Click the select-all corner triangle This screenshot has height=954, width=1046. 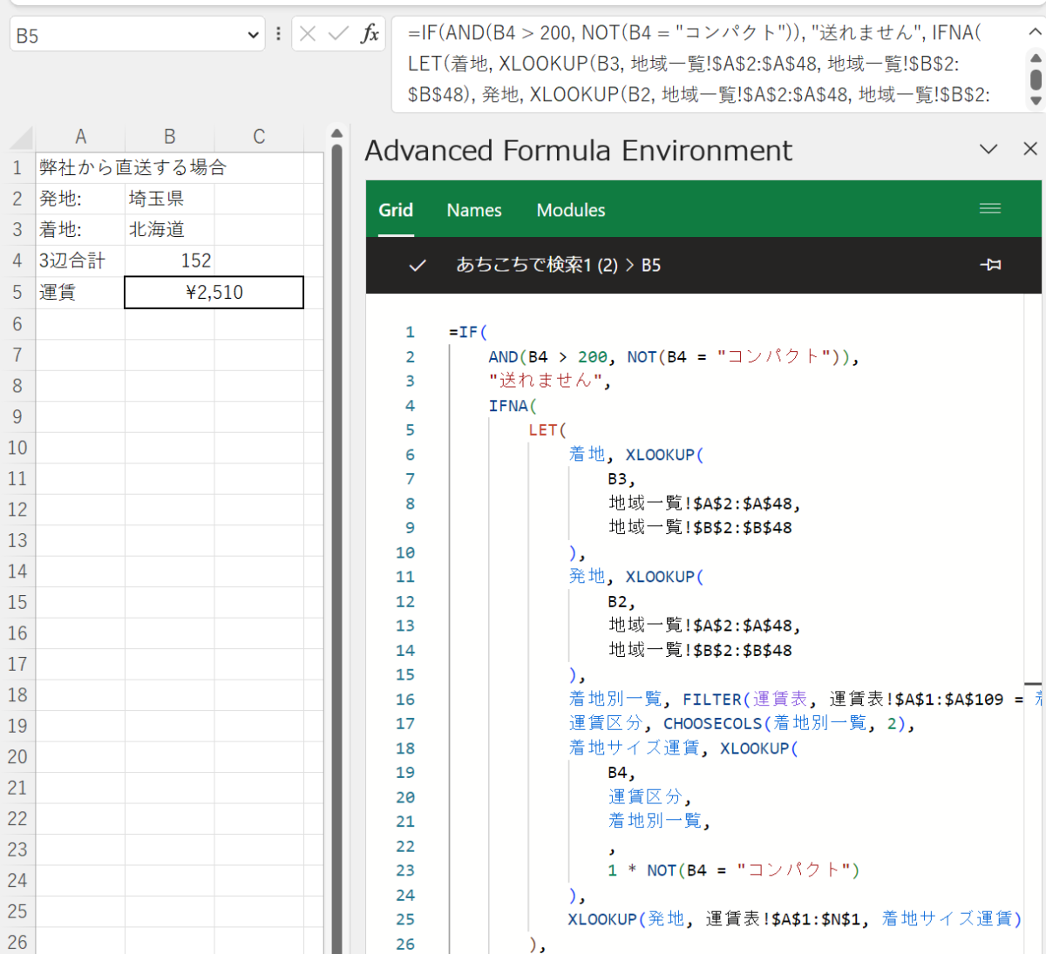coord(20,138)
